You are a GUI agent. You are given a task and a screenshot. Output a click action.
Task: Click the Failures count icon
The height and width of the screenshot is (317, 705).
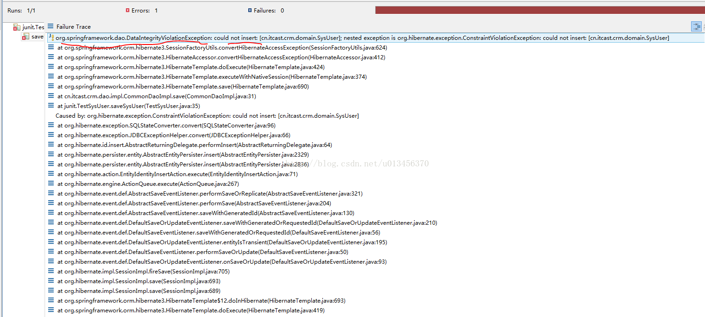point(250,10)
